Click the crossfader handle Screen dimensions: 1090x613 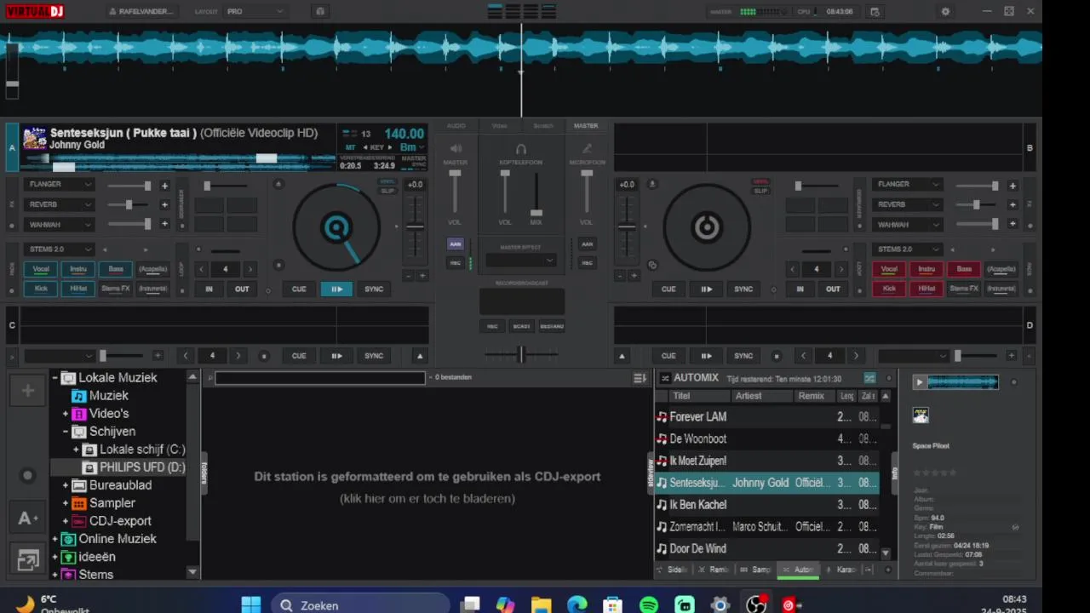click(521, 354)
